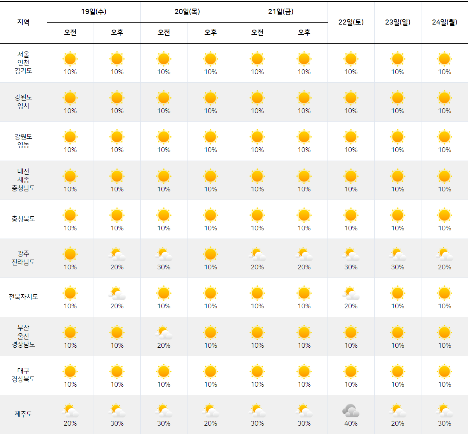
Task: Select the cloudy icon for 부산 20일 오전
Action: click(x=164, y=332)
